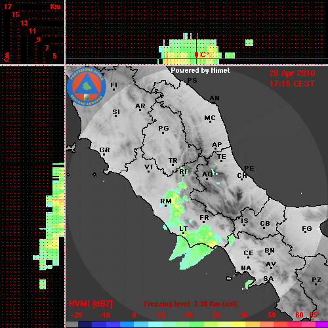Click the NA city label
328x328 pixels.
pyautogui.click(x=246, y=268)
